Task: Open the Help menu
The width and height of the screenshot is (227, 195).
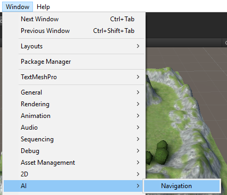Action: click(x=43, y=7)
